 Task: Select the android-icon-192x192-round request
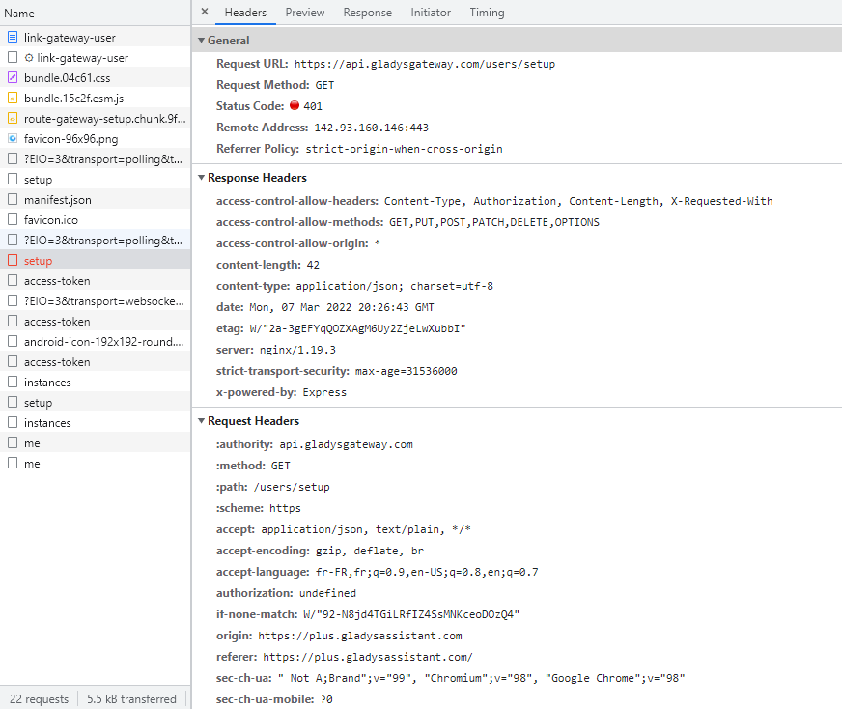pyautogui.click(x=96, y=342)
